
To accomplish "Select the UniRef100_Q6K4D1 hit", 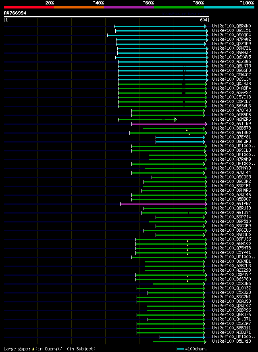I will pyautogui.click(x=231, y=262).
